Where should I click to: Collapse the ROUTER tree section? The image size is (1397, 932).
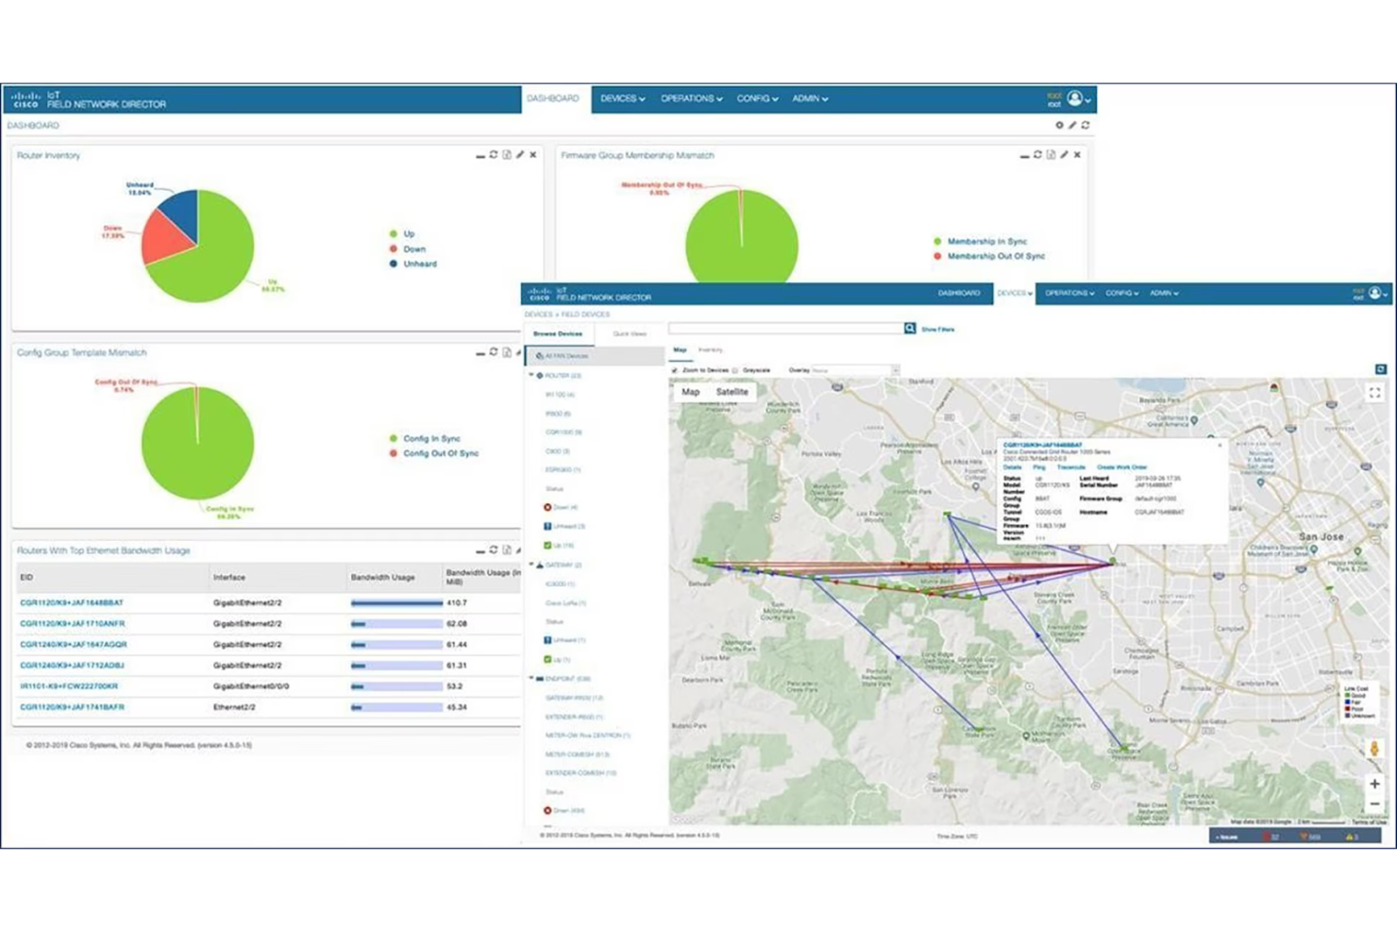point(532,374)
